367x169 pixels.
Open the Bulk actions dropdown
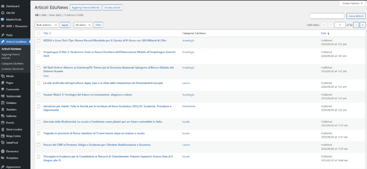[46, 25]
